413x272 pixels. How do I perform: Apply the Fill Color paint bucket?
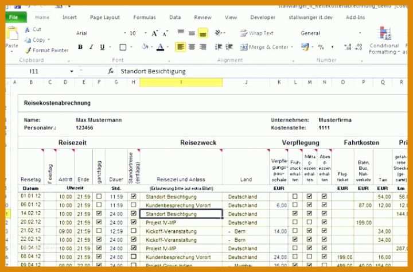pyautogui.click(x=145, y=47)
